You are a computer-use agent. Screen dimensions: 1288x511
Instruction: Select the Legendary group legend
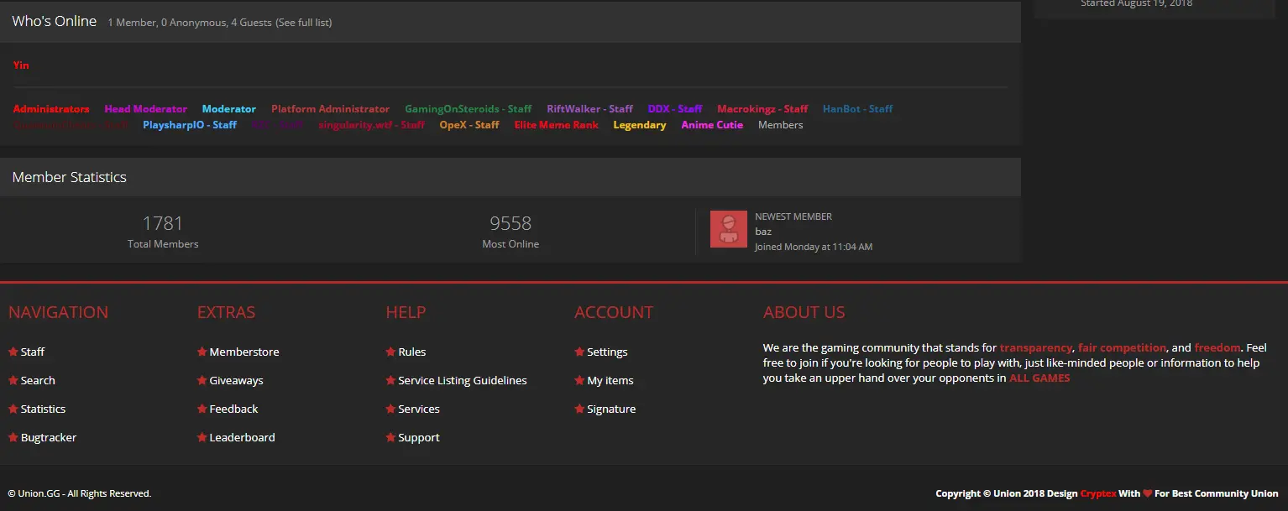640,125
